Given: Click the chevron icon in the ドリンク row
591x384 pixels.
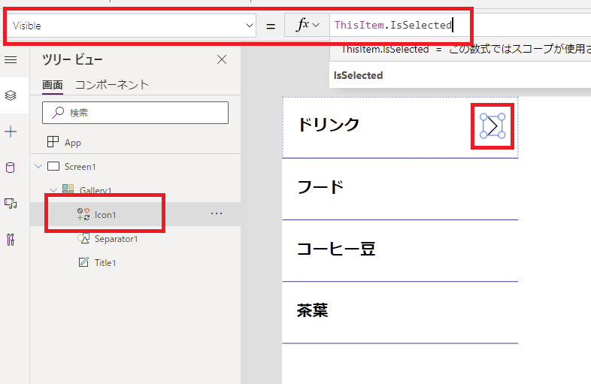Looking at the screenshot, I should click(492, 126).
